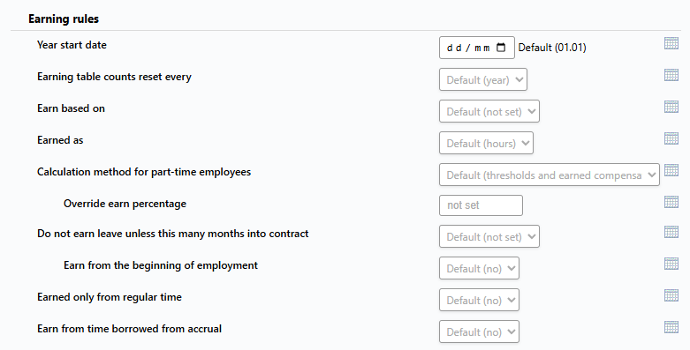Open Earned only from regular time dropdown
690x350 pixels.
[x=479, y=300]
